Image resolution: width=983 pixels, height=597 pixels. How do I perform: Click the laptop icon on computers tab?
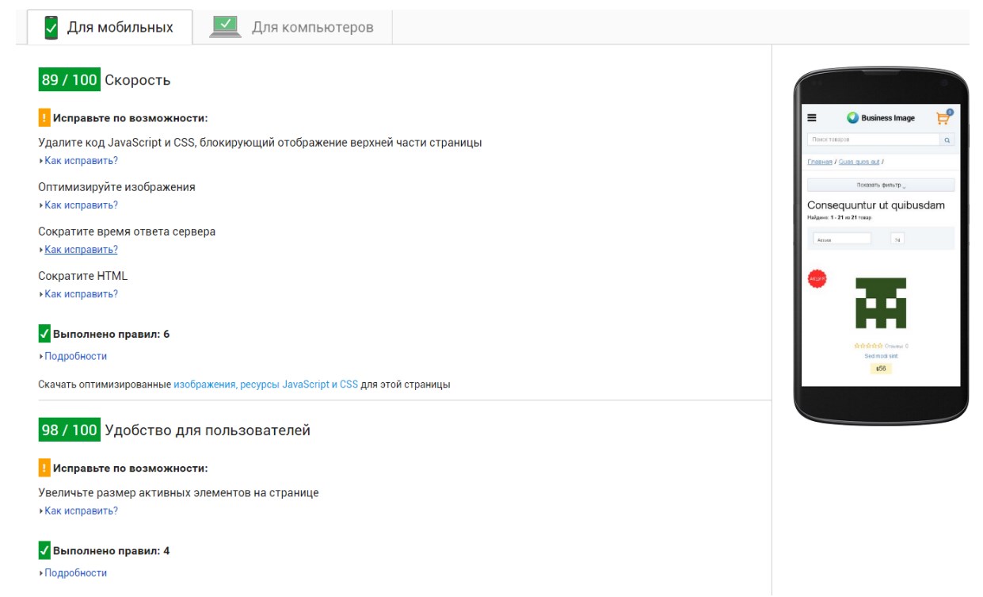tap(225, 27)
